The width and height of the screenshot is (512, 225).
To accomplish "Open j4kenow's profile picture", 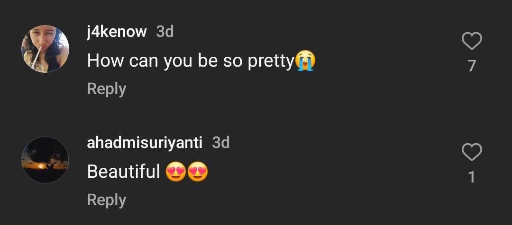I will tap(45, 49).
